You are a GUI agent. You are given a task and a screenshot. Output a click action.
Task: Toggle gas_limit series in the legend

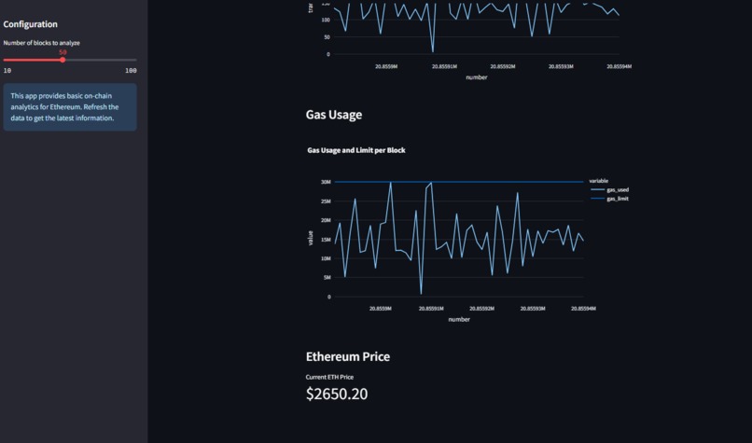coord(609,199)
